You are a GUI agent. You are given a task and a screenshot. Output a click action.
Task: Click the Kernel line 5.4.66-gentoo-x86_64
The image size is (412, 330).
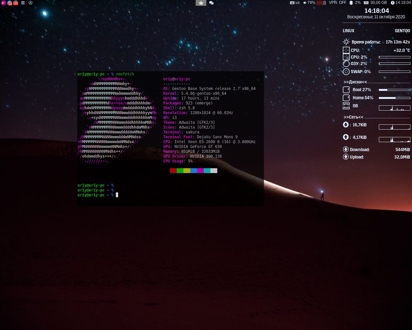195,93
